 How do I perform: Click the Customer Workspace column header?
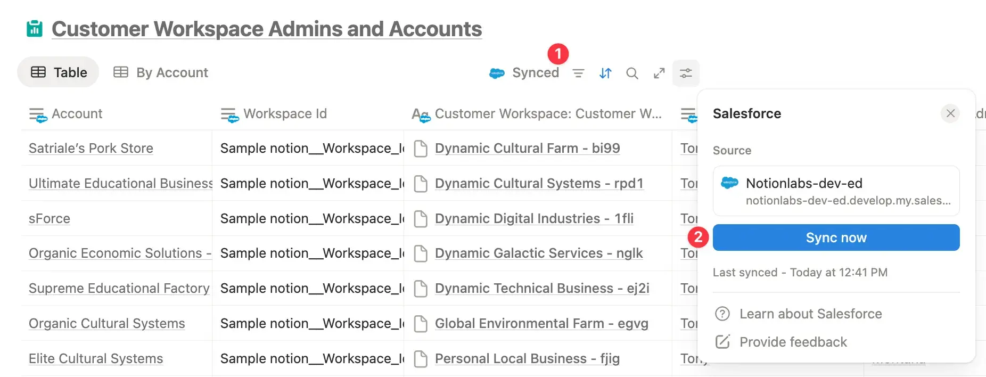click(538, 114)
